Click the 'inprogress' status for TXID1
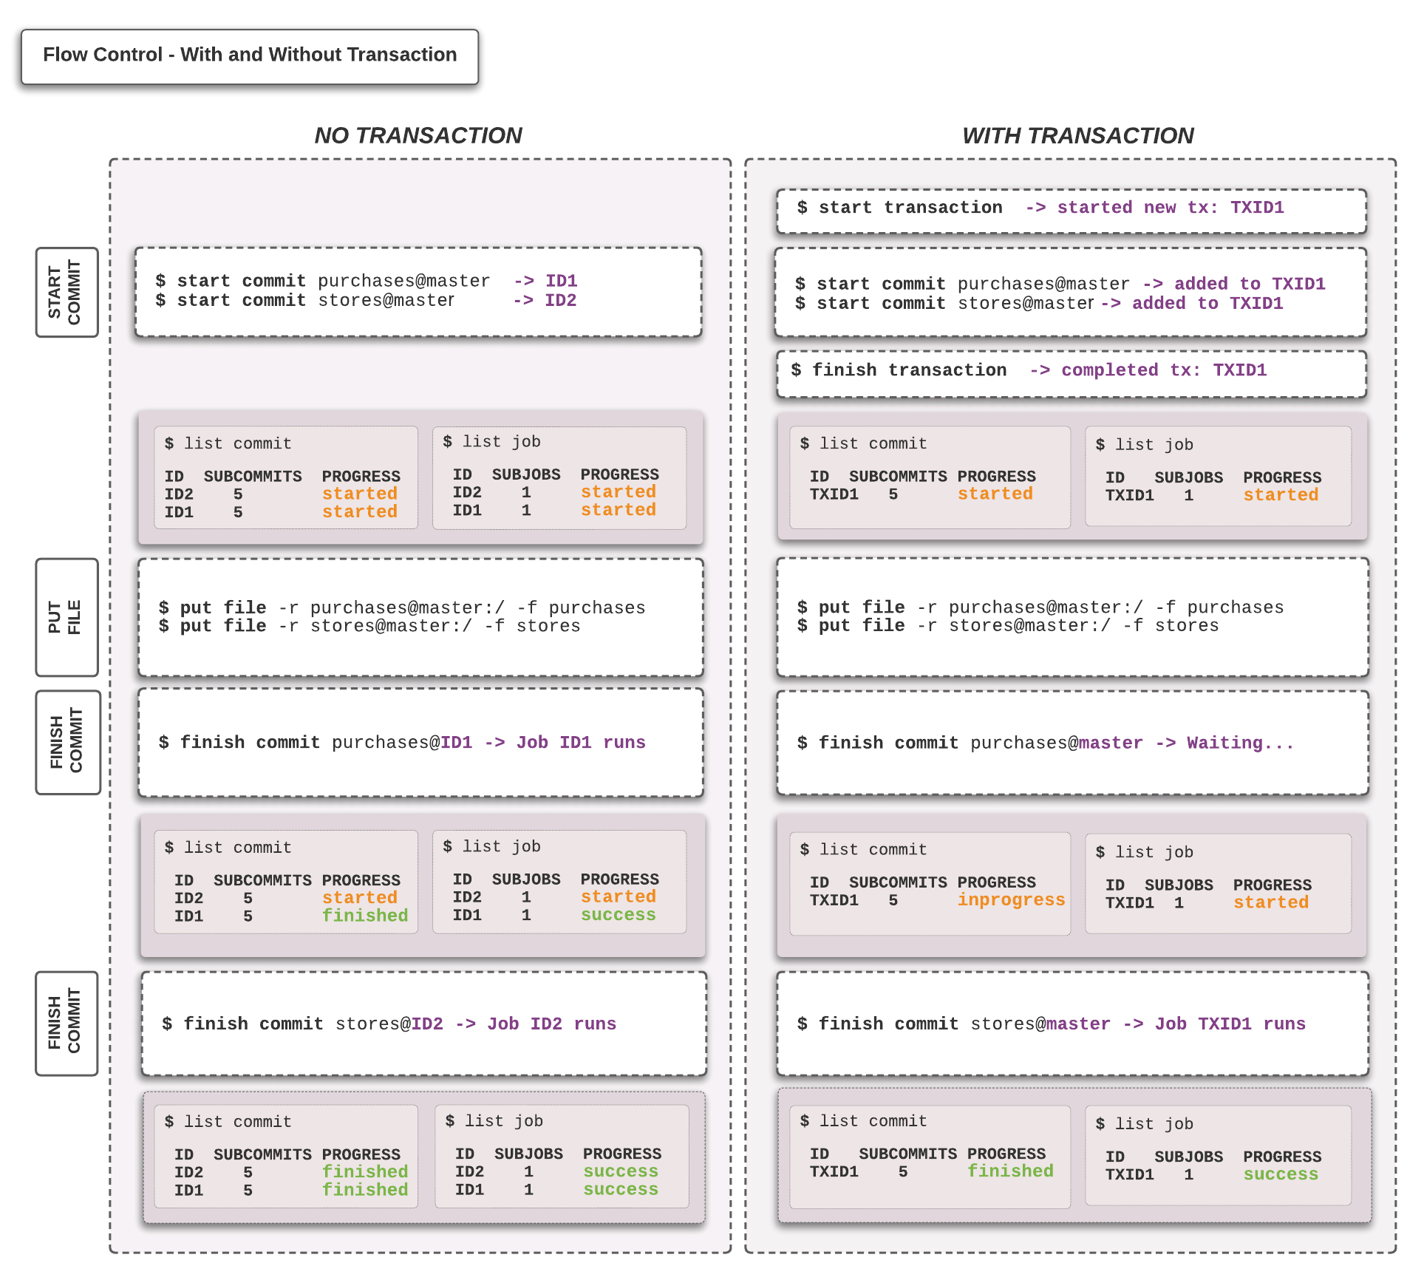 point(1012,900)
